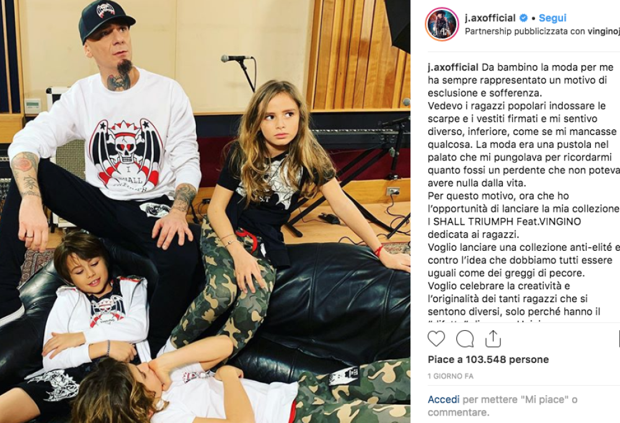620x423 pixels.
Task: Click the black cap in the photo
Action: [105, 19]
